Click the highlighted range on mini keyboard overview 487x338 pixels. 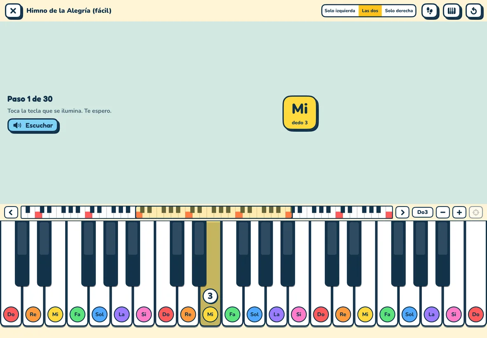(214, 212)
